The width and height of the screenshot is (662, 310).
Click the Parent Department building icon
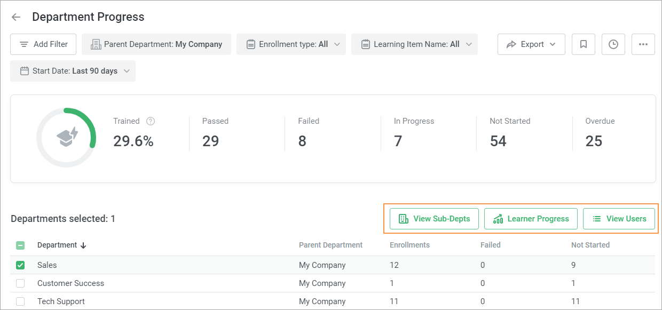click(x=96, y=44)
